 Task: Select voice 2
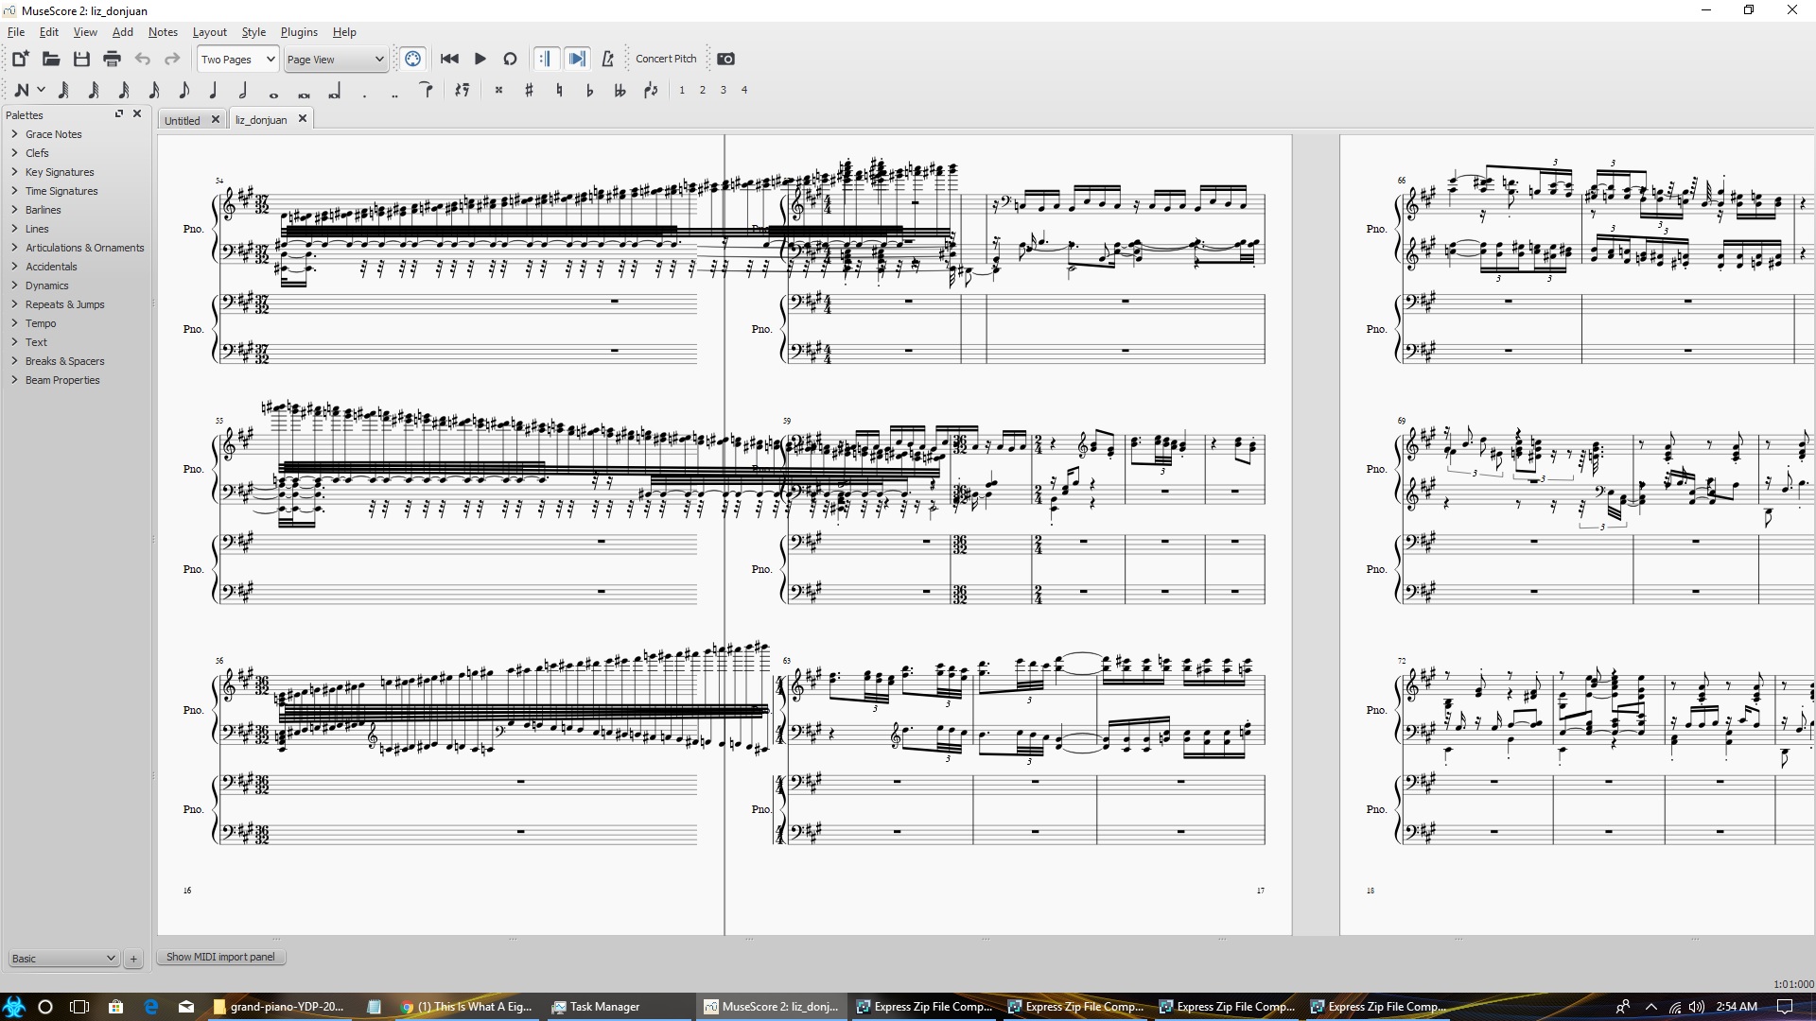pos(703,90)
